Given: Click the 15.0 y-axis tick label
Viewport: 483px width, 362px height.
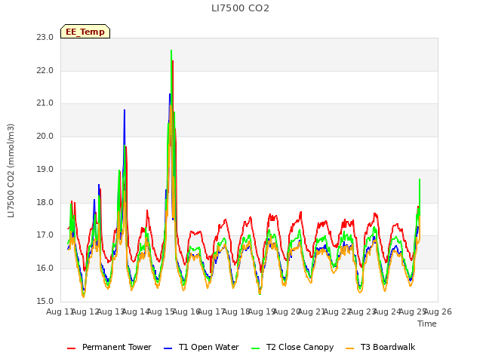Looking at the screenshot, I should 45,302.
